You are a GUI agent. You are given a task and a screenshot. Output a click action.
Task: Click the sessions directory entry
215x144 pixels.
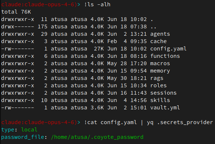coord(163,93)
